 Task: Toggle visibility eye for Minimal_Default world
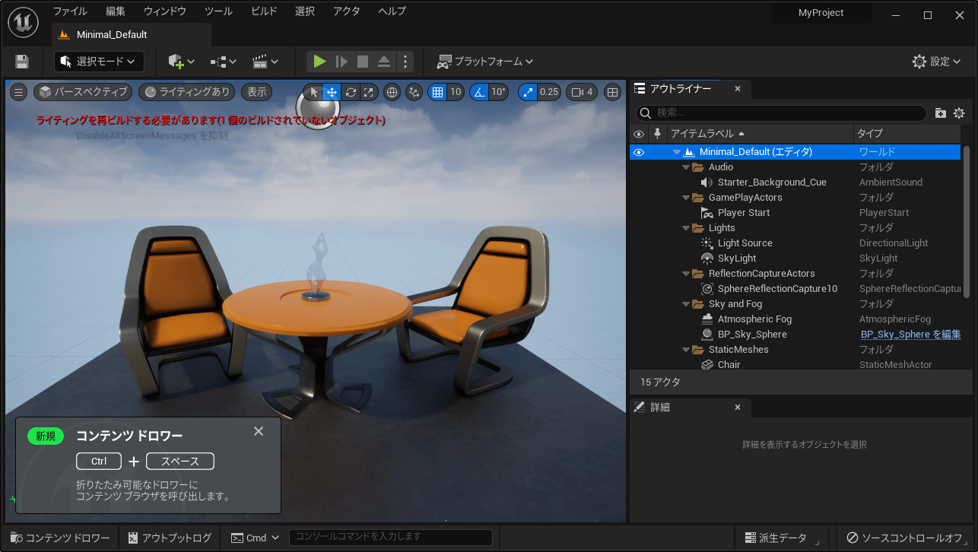(639, 152)
